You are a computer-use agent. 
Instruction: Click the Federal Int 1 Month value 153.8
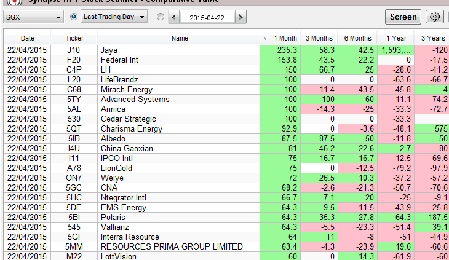[x=280, y=60]
